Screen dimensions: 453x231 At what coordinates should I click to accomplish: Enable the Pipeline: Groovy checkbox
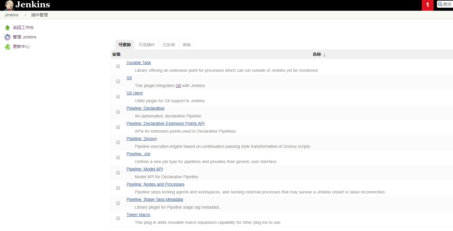[x=118, y=142]
